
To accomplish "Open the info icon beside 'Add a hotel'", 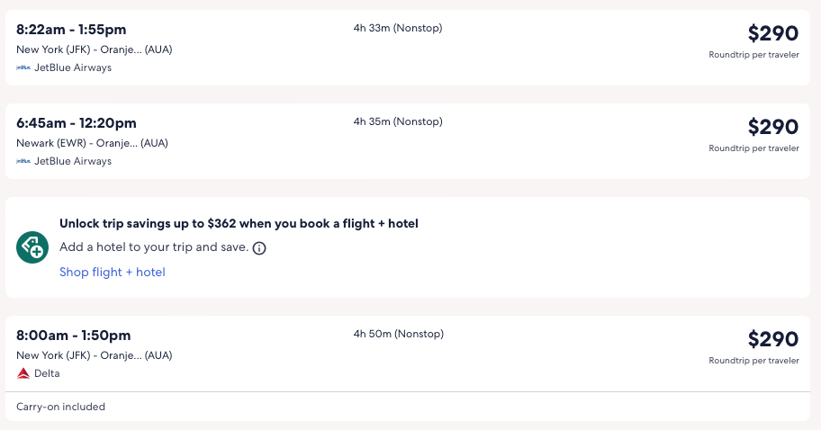I will point(259,248).
